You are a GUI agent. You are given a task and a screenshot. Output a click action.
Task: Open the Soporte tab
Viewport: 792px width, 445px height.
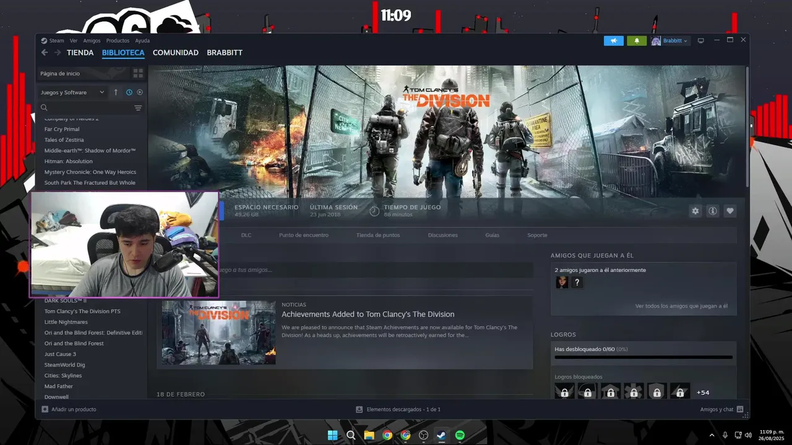(x=537, y=235)
